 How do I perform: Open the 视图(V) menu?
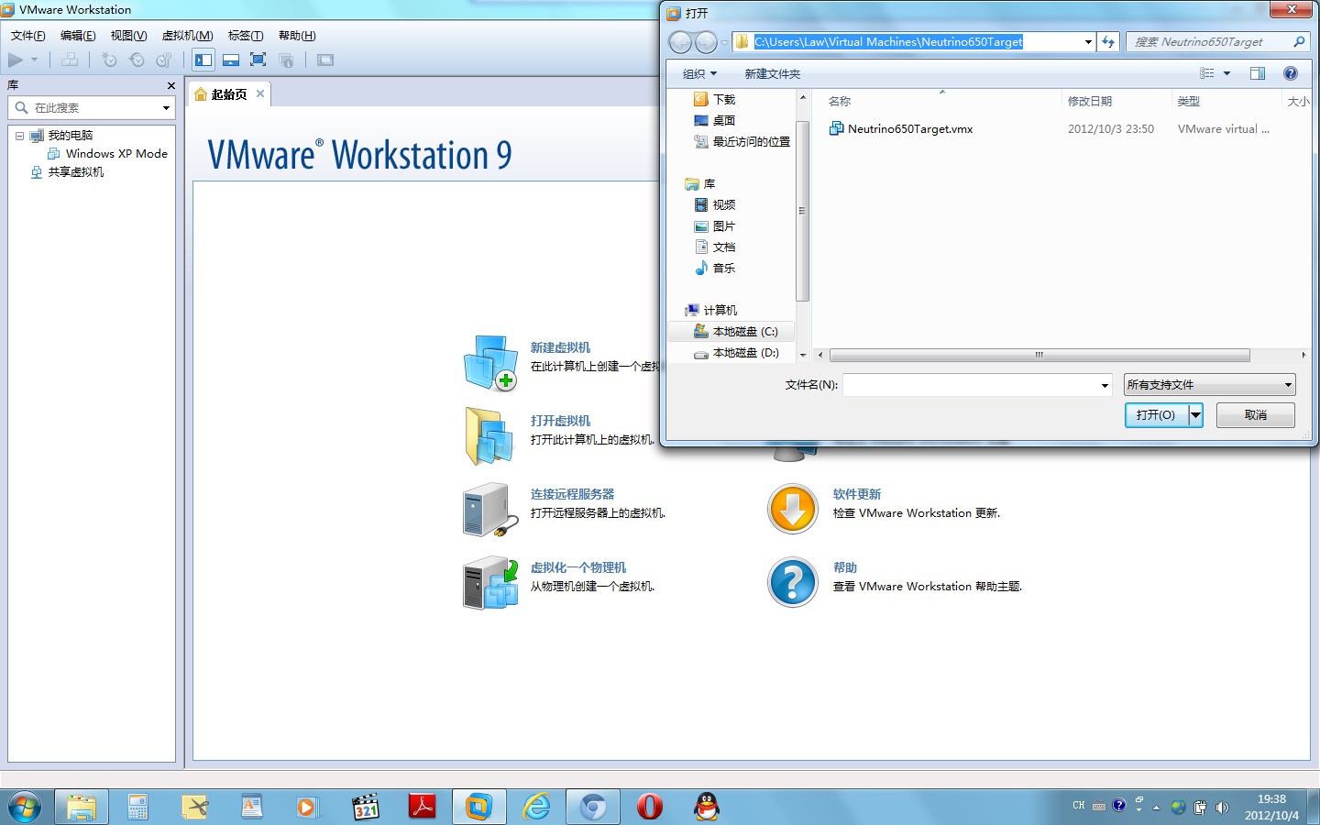(128, 36)
